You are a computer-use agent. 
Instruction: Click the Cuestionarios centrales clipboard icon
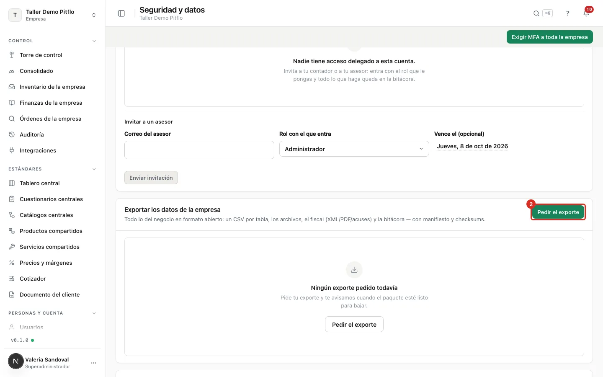12,199
